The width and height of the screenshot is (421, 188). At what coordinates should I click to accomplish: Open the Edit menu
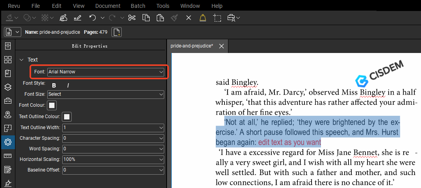click(x=57, y=6)
